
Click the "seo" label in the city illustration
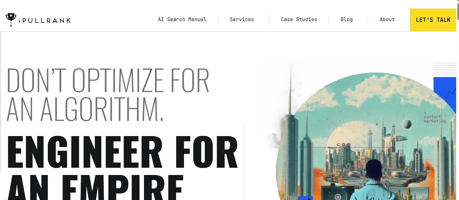[343, 145]
